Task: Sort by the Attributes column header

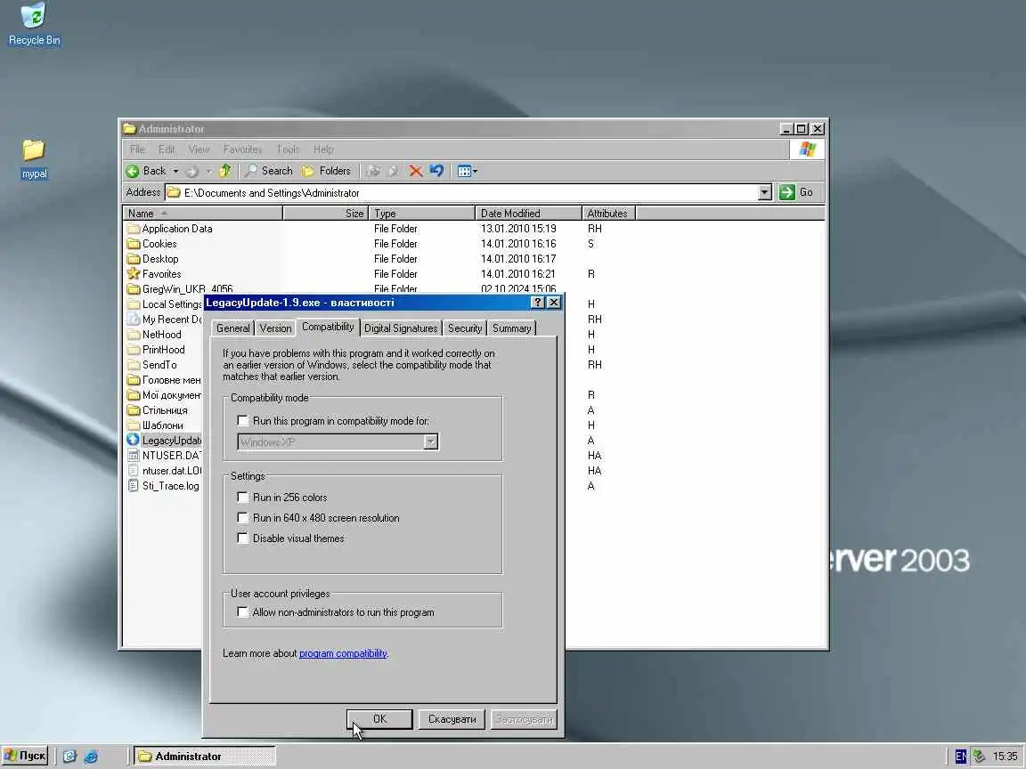Action: (x=608, y=214)
